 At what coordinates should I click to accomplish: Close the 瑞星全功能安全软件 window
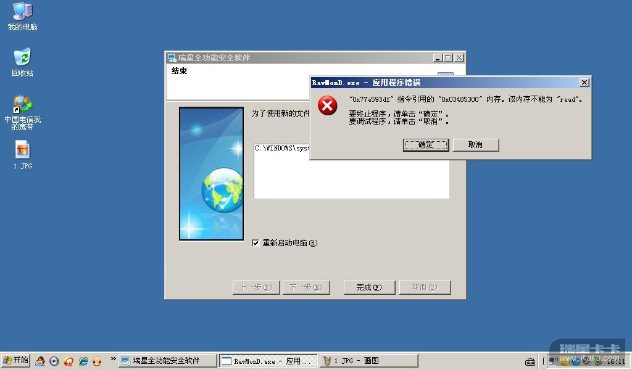click(459, 58)
